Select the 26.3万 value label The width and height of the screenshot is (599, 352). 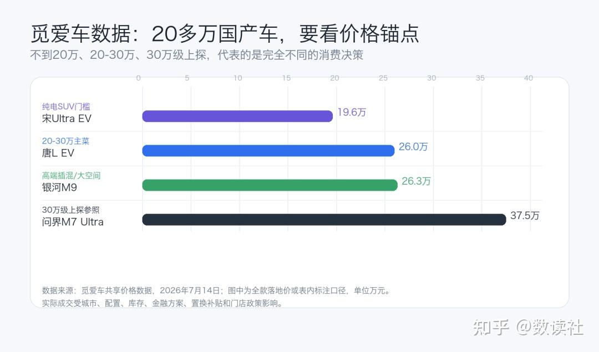(416, 181)
